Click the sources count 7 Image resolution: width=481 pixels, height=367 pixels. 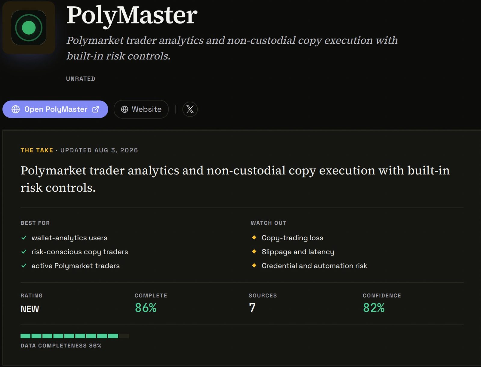252,308
